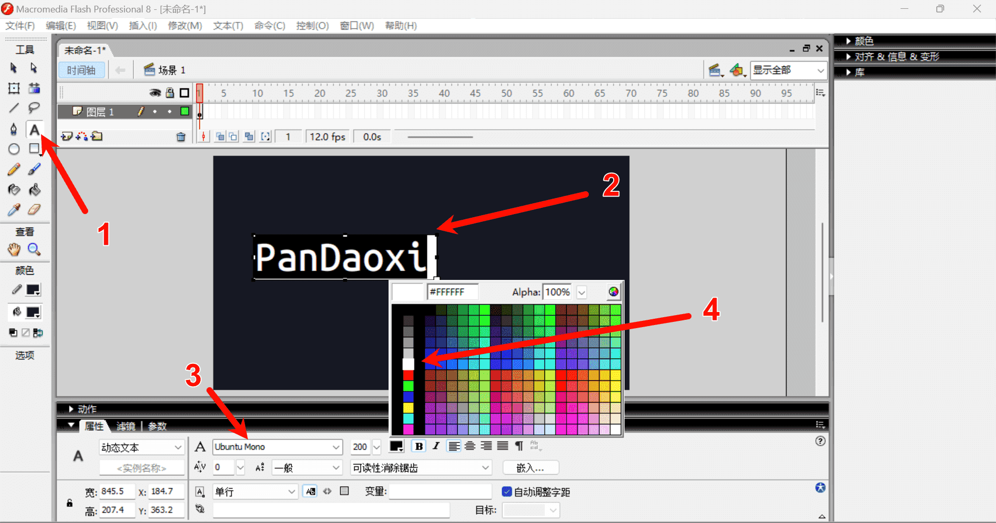Open the Modify menu
This screenshot has width=996, height=523.
click(x=185, y=25)
